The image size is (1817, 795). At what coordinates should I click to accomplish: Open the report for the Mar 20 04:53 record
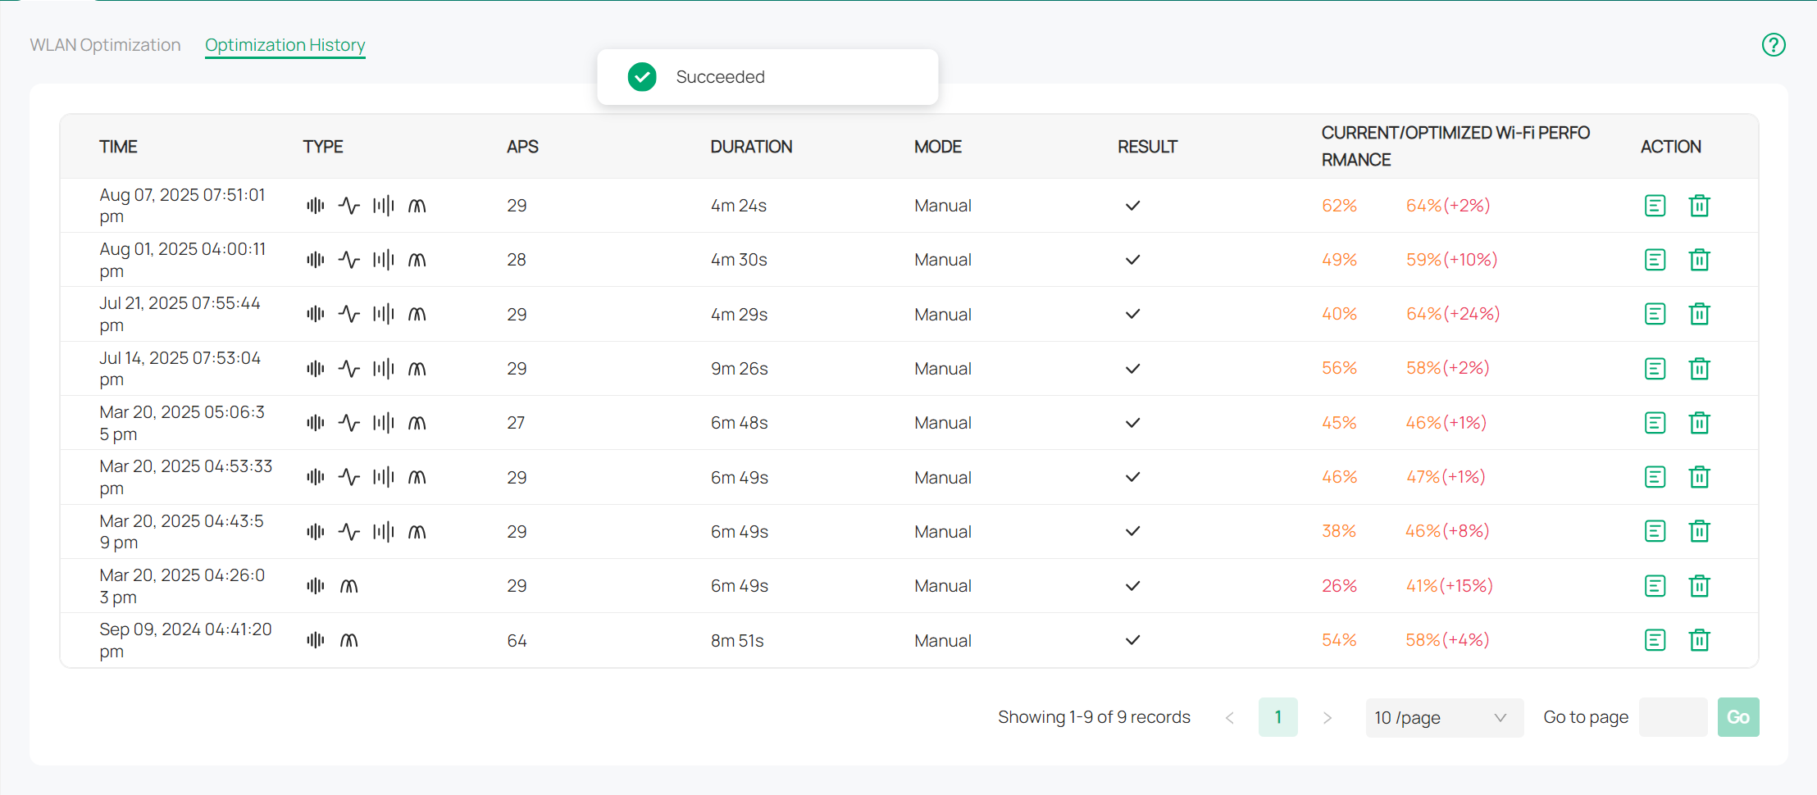pyautogui.click(x=1655, y=476)
